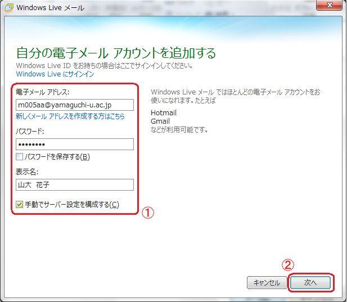This screenshot has height=302, width=347.
Task: Enable the パスワードを保存する checkbox
Action: pyautogui.click(x=20, y=157)
